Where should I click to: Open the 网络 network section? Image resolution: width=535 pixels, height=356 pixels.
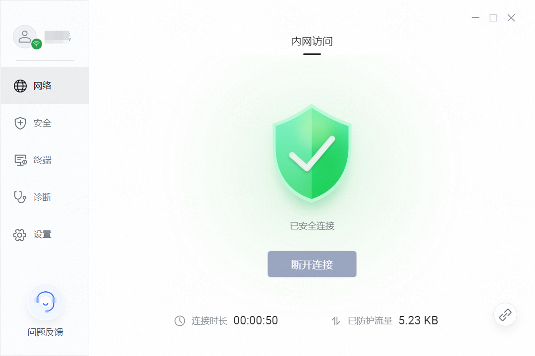(x=45, y=86)
